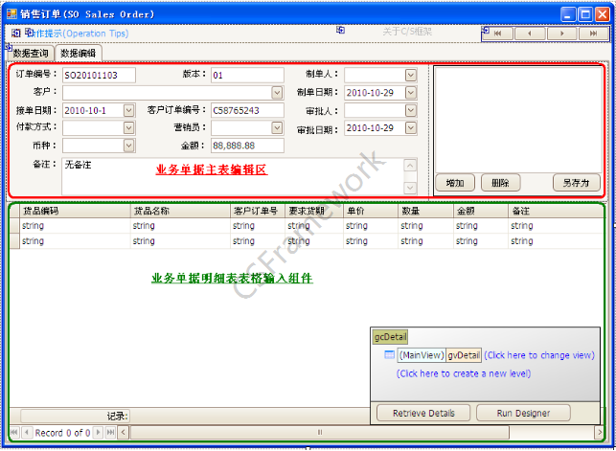Click Retrieve Details button
This screenshot has height=451, width=616.
[423, 413]
